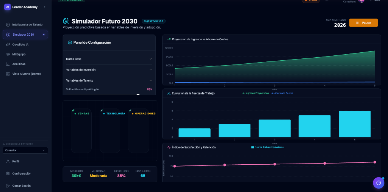Click the pause icon inside Pausar button
Viewport: 388px width, 192px height.
(x=357, y=23)
